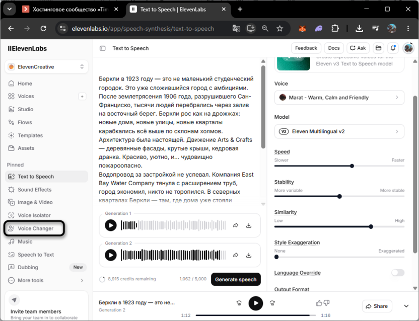The image size is (419, 321).
Task: Click the zoom magnifier icon in the address bar
Action: [x=265, y=28]
